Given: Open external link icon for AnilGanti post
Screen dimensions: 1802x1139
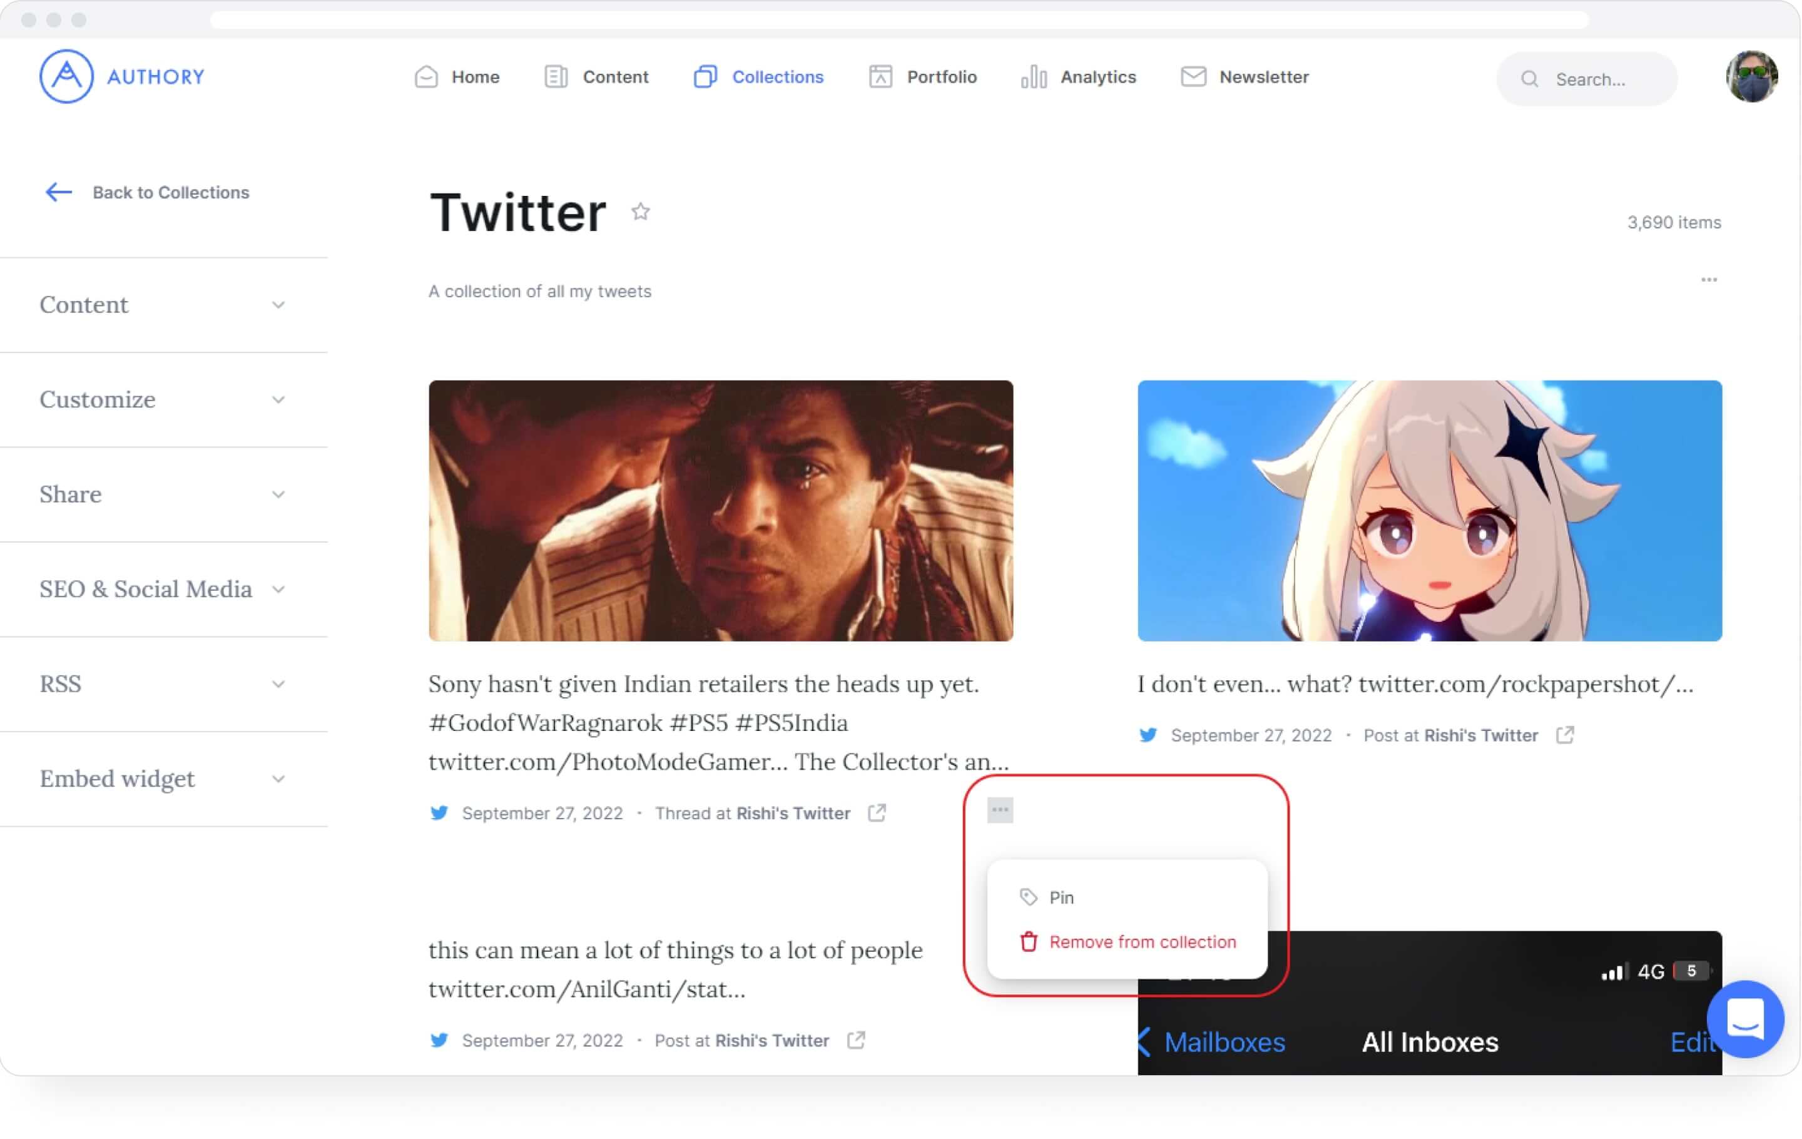Looking at the screenshot, I should (856, 1040).
